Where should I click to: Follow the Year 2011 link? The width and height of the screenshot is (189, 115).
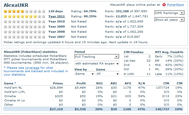(57, 16)
